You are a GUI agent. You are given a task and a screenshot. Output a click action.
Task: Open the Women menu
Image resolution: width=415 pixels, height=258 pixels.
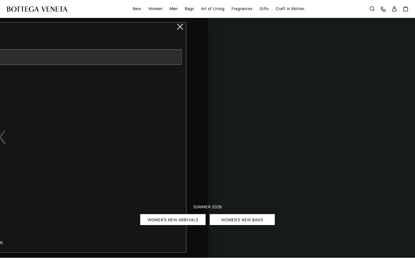coord(155,9)
